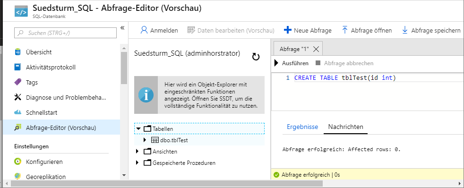Viewport: 464px width, 188px height.
Task: Click the Abfrage speichern label
Action: 436,30
